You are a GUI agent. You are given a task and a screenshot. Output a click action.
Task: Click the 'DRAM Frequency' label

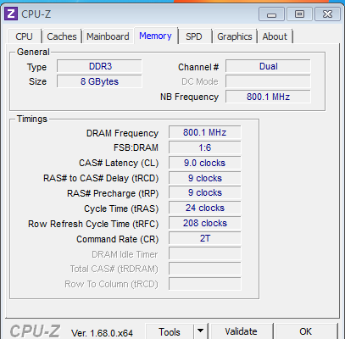(122, 133)
